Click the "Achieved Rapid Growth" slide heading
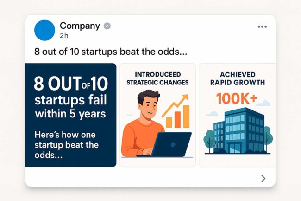 pyautogui.click(x=237, y=78)
